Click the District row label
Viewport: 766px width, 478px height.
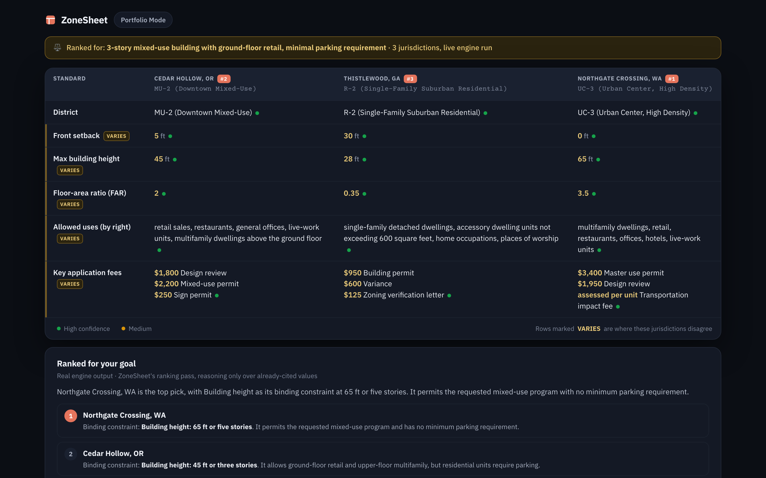pos(65,112)
